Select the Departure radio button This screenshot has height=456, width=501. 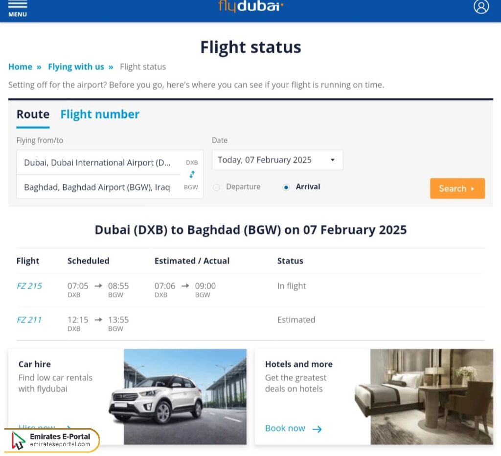point(216,187)
